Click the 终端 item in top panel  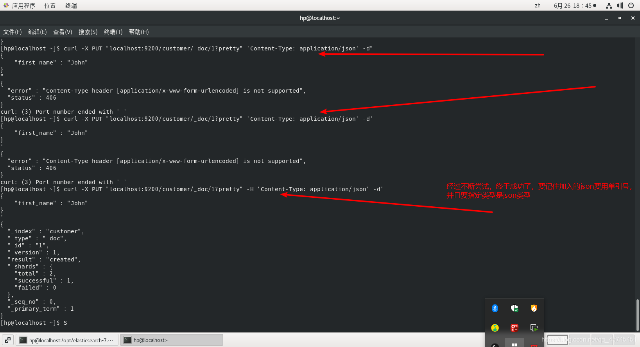click(71, 5)
